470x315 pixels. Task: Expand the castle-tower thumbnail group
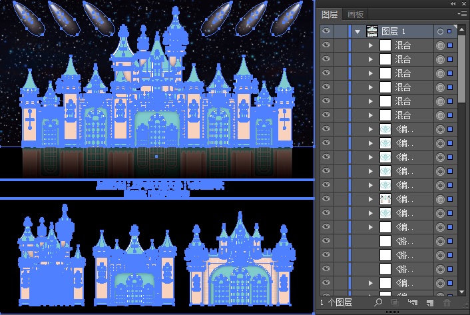tap(371, 199)
